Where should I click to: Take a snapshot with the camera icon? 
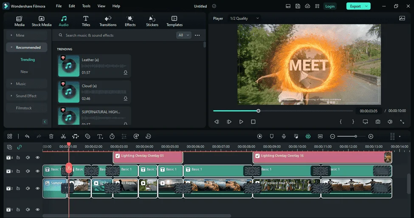[x=378, y=122]
